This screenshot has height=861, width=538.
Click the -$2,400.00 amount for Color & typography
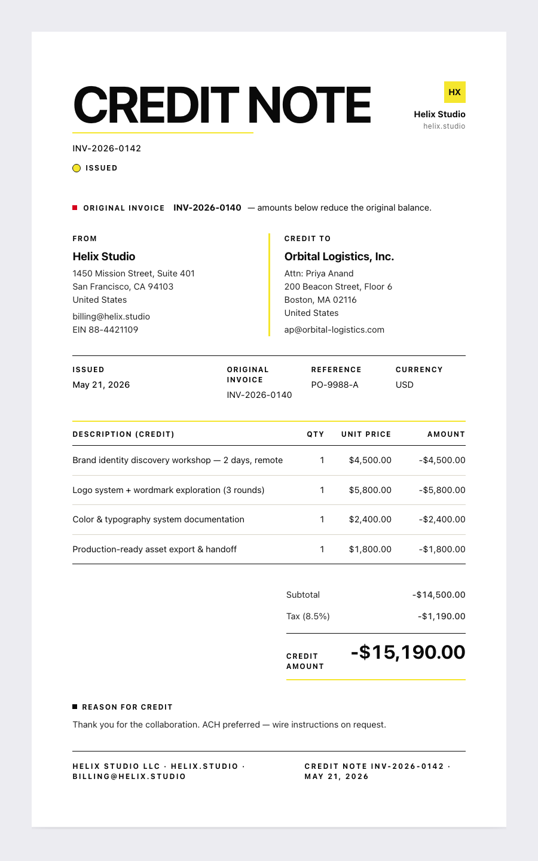442,519
